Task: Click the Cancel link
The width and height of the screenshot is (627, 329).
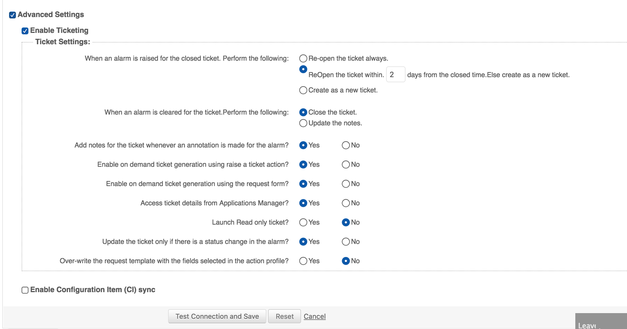Action: point(314,316)
